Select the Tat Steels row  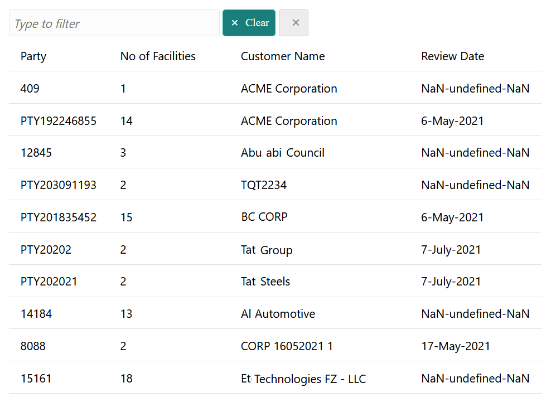click(265, 282)
